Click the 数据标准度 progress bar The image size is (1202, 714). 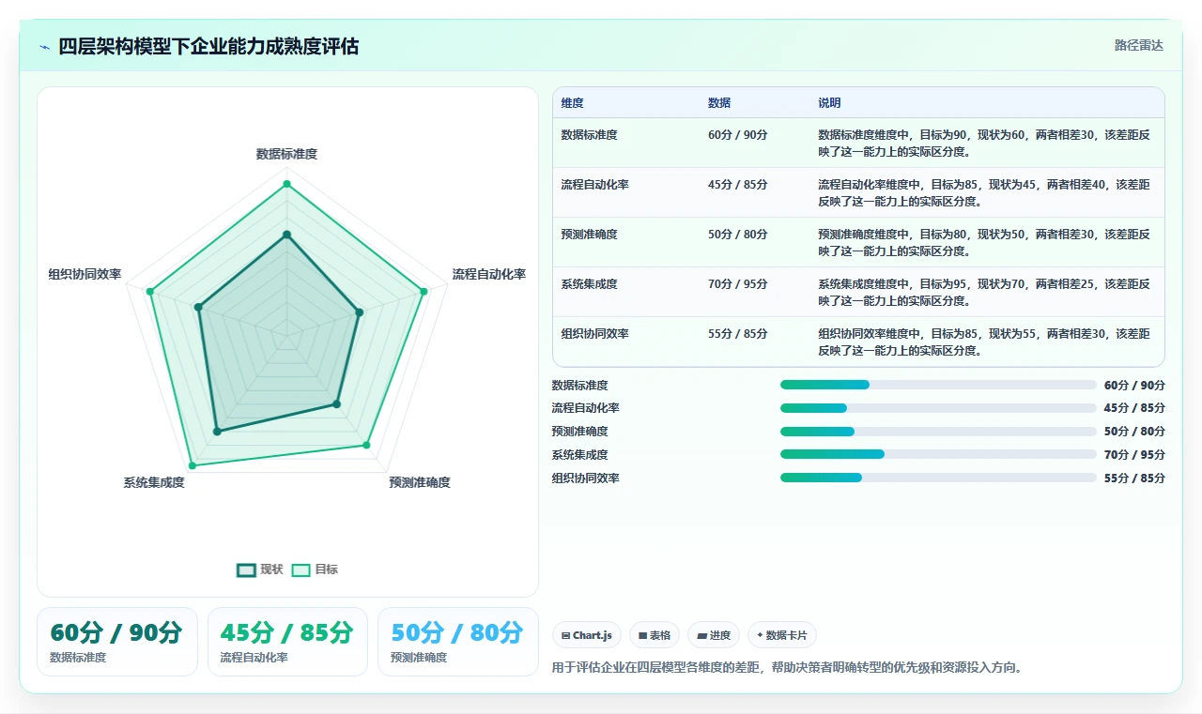point(938,385)
